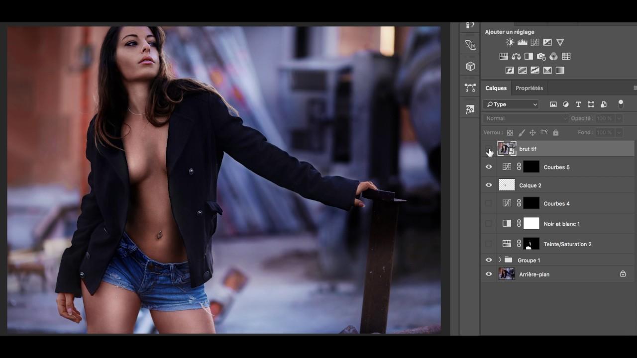The width and height of the screenshot is (637, 358).
Task: Add a Levels adjustment layer
Action: 522,43
